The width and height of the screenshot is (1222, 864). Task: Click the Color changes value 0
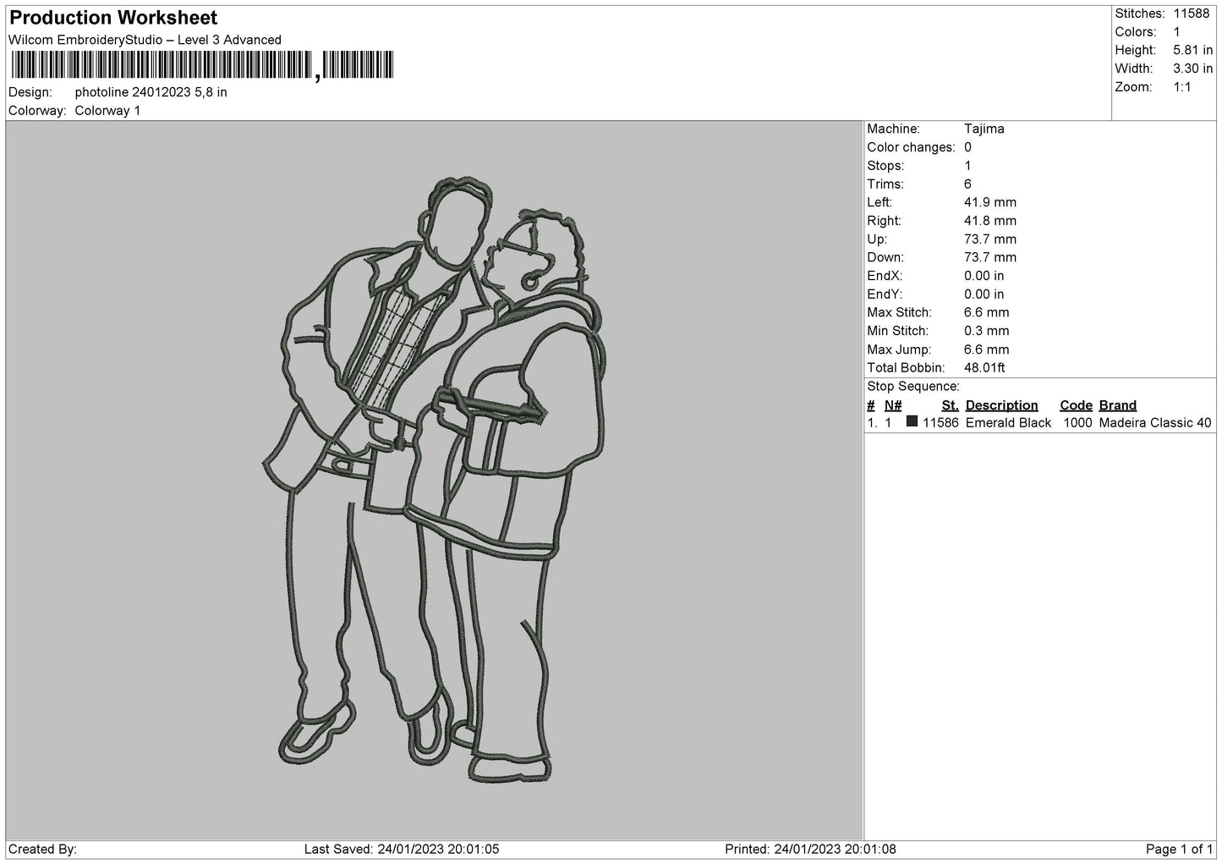tap(967, 147)
